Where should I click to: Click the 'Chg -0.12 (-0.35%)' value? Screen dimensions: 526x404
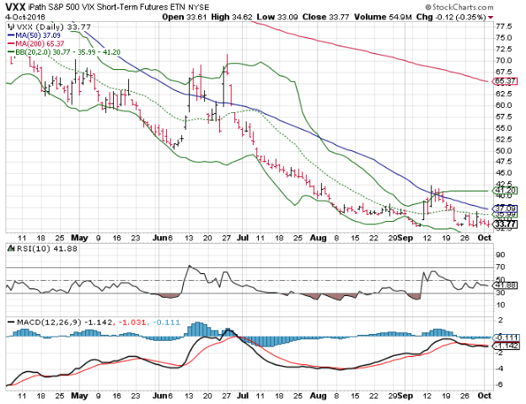coord(451,17)
